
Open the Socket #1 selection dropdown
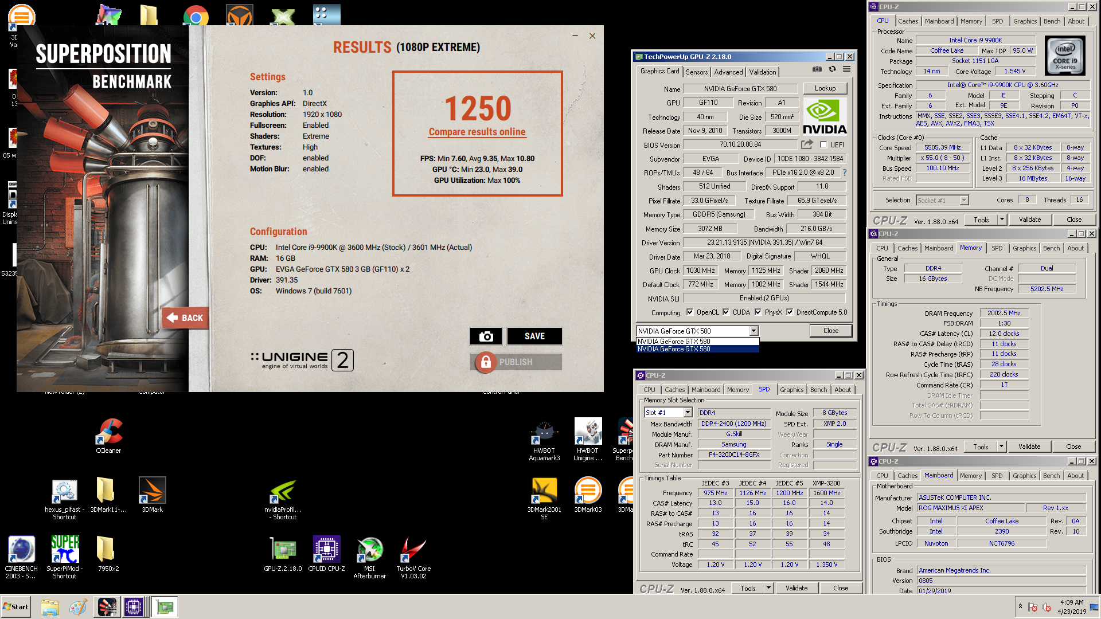964,200
